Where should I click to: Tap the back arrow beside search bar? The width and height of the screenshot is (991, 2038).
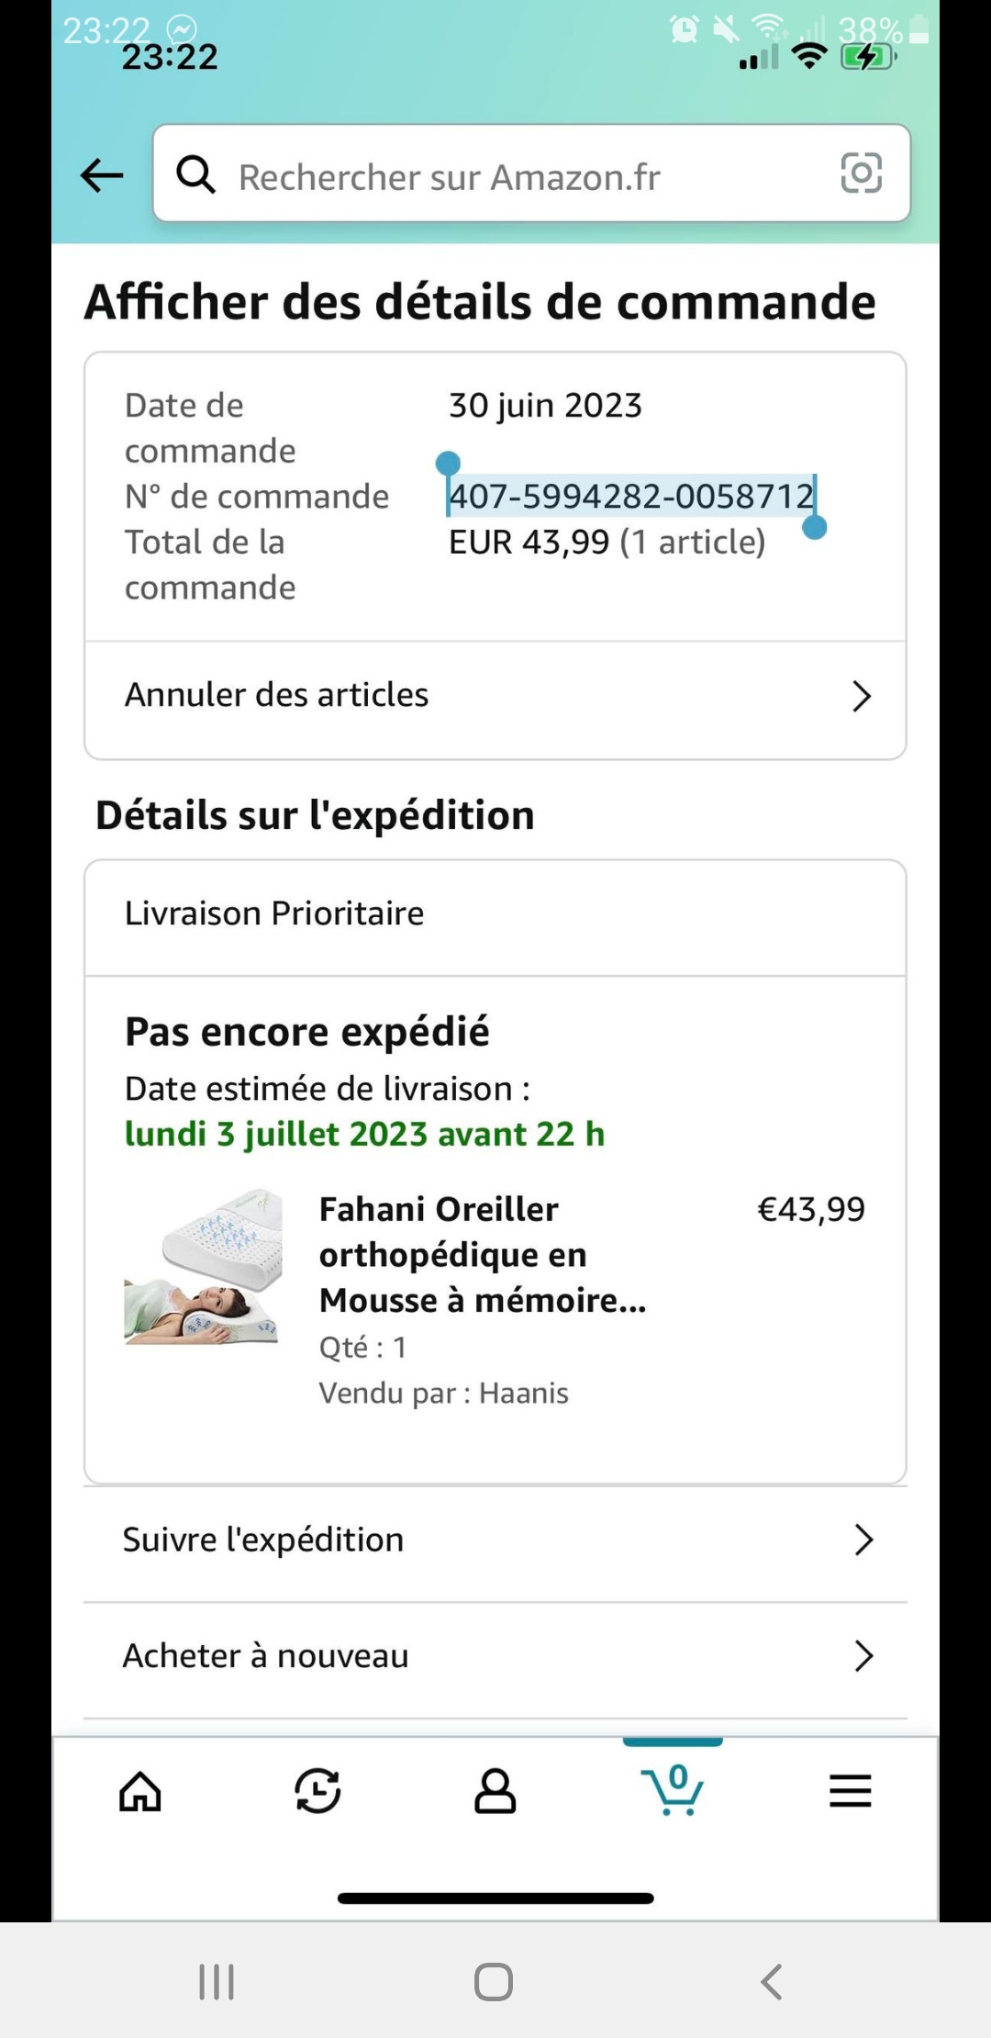[102, 174]
